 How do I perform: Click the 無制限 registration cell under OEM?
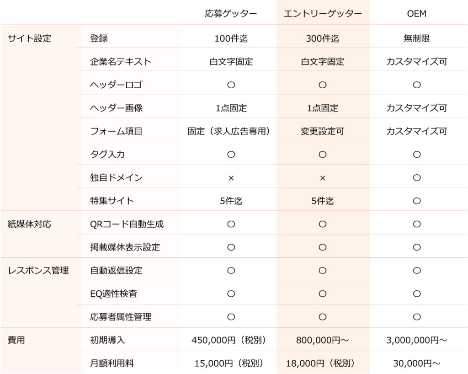416,38
